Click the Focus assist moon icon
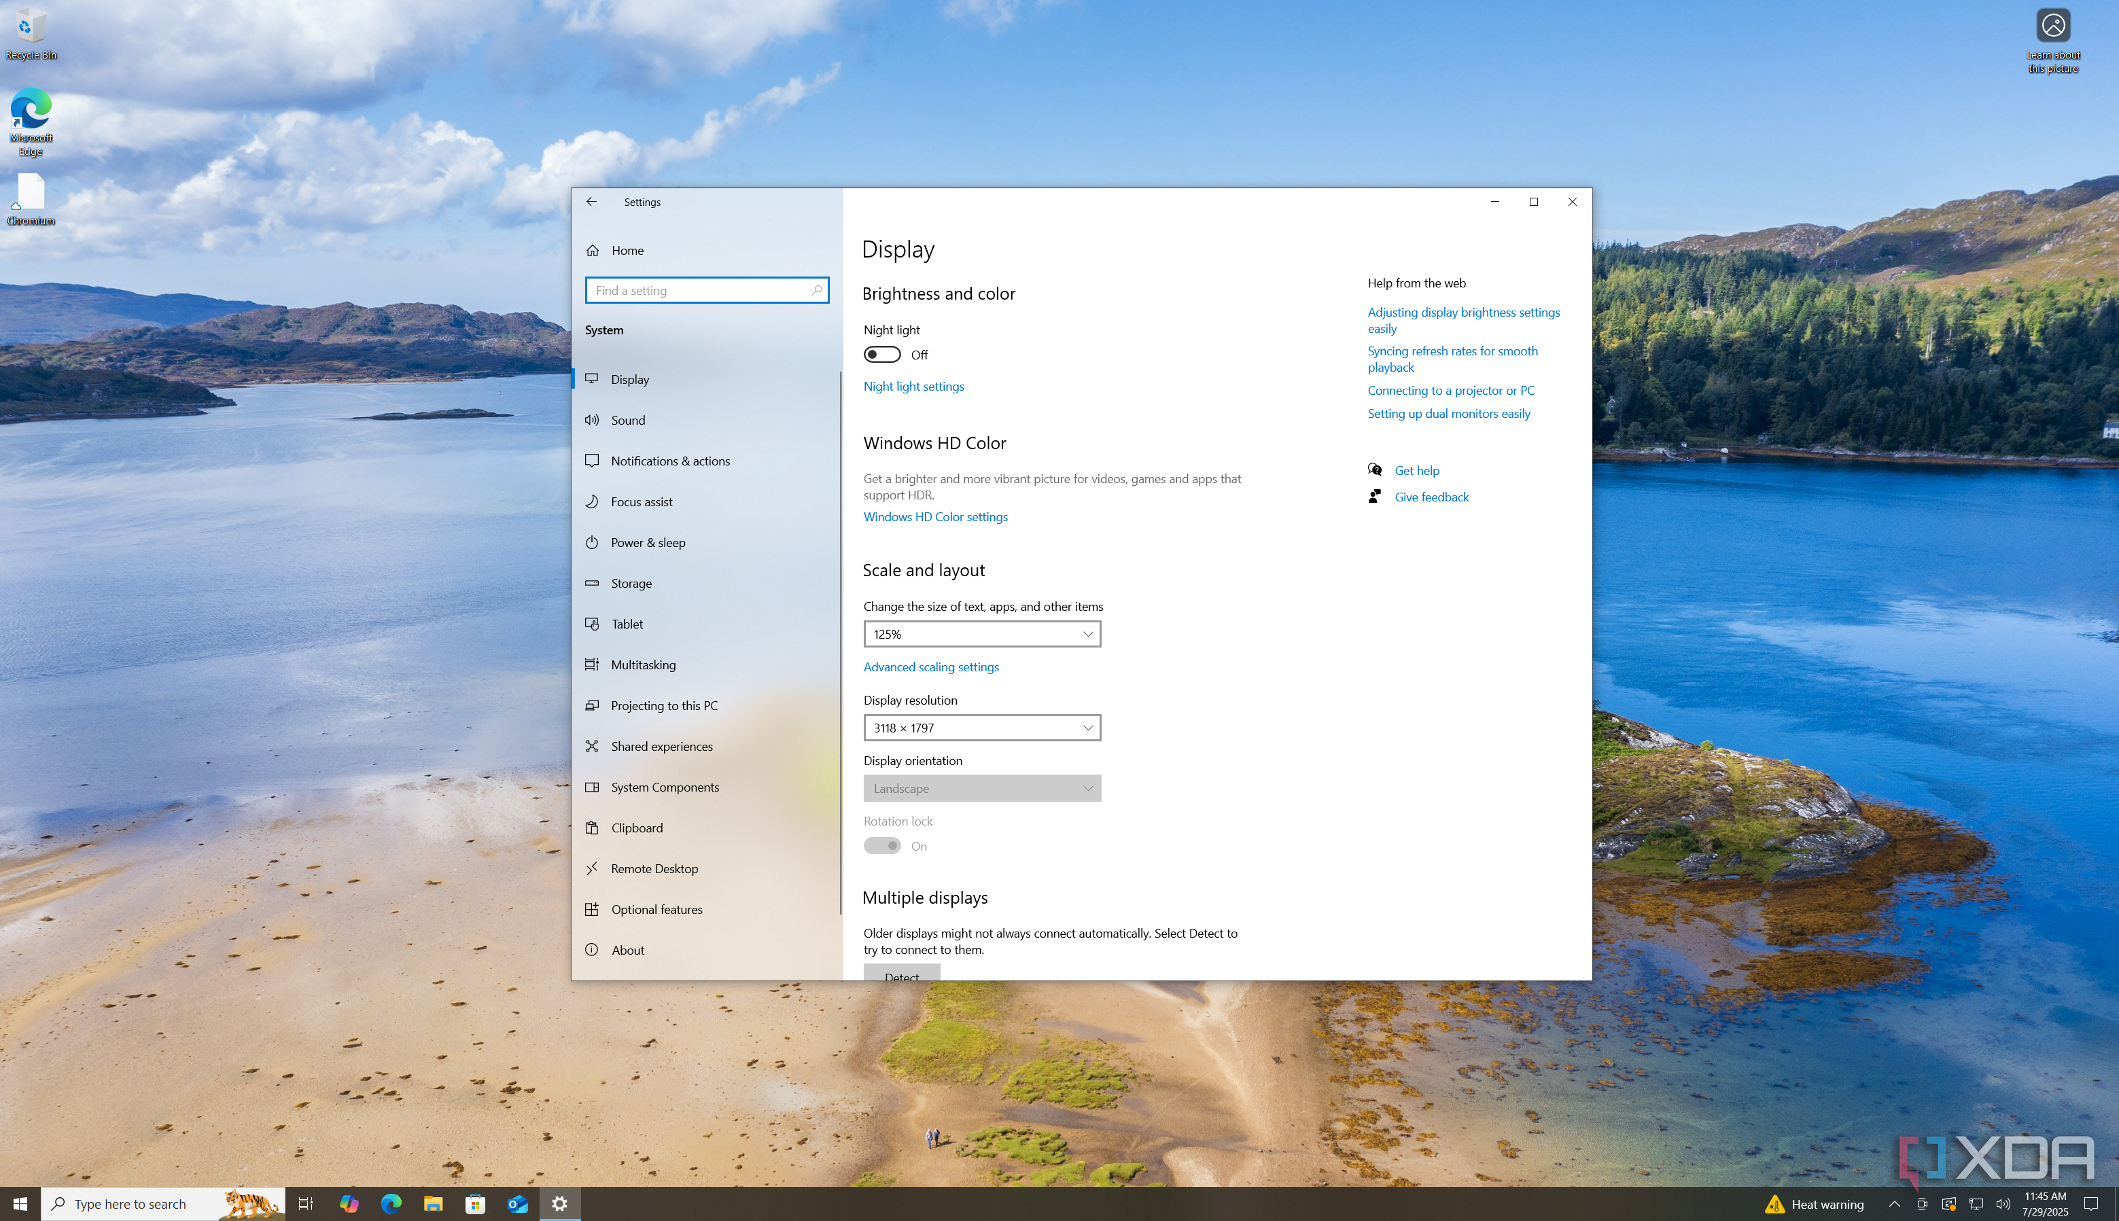The width and height of the screenshot is (2119, 1221). pos(592,501)
